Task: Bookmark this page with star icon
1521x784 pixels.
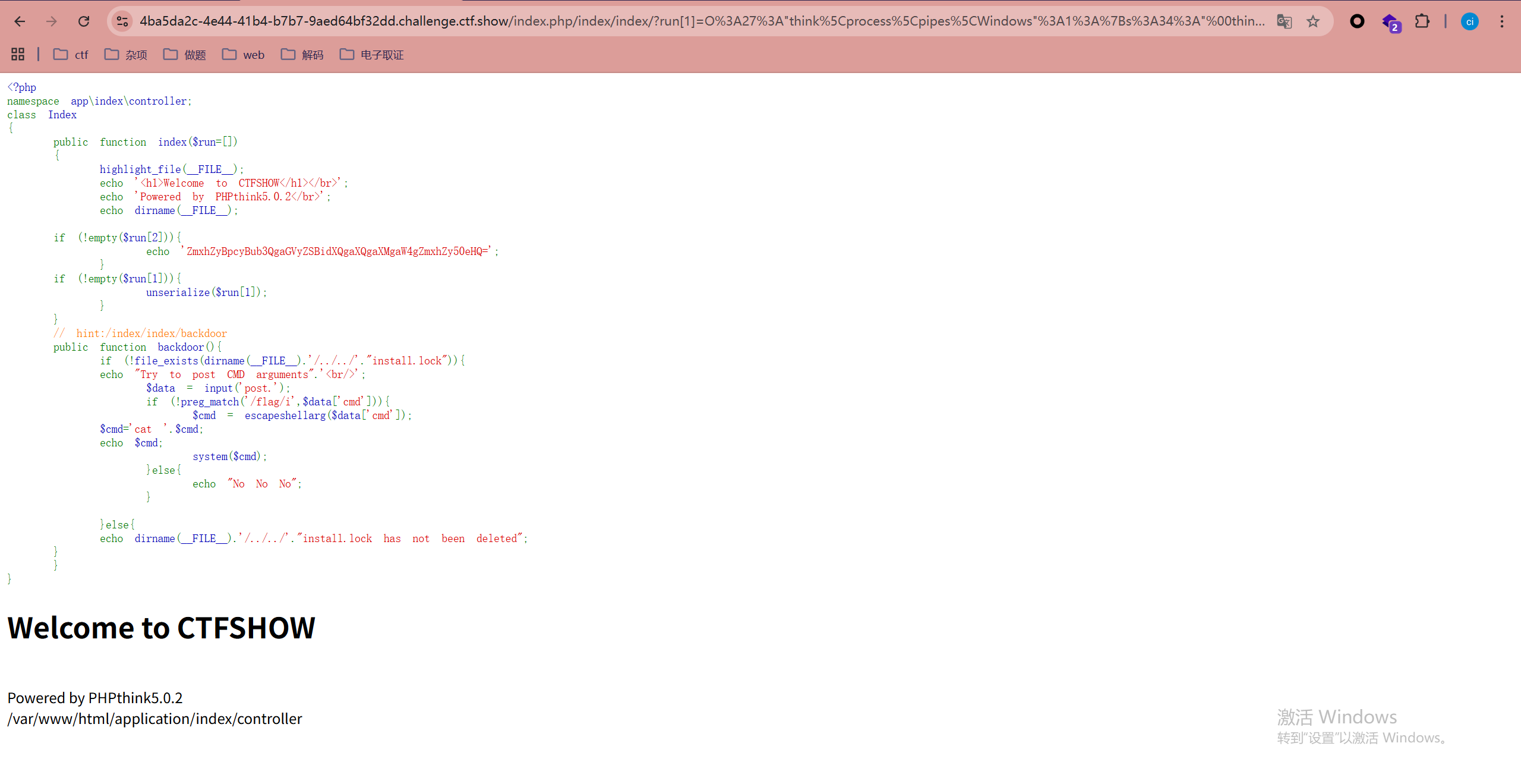Action: tap(1313, 21)
